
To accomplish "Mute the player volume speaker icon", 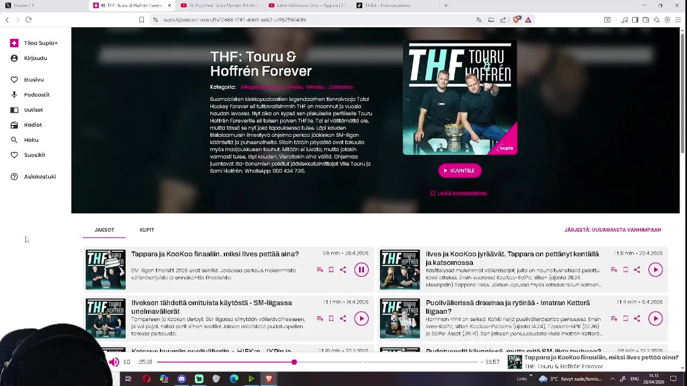I will pos(114,362).
